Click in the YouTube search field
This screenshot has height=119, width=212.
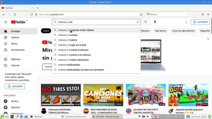[x=97, y=22]
